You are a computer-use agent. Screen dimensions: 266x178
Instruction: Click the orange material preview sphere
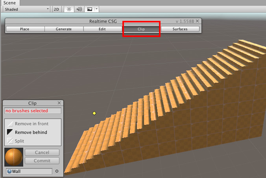coord(14,157)
